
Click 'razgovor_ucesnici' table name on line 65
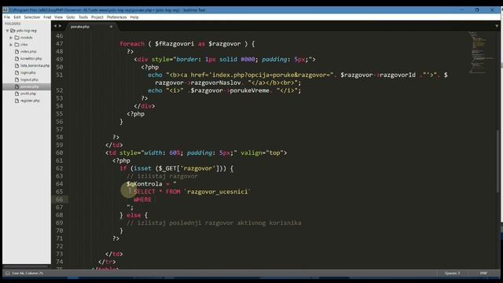(x=217, y=192)
